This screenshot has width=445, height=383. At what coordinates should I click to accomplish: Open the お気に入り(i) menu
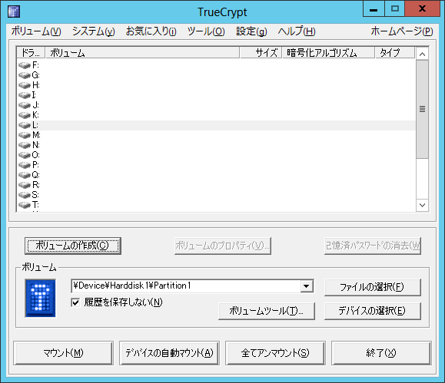click(x=151, y=31)
